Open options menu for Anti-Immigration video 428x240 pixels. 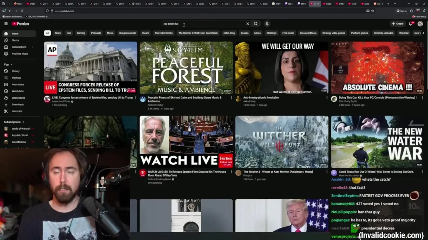click(327, 98)
